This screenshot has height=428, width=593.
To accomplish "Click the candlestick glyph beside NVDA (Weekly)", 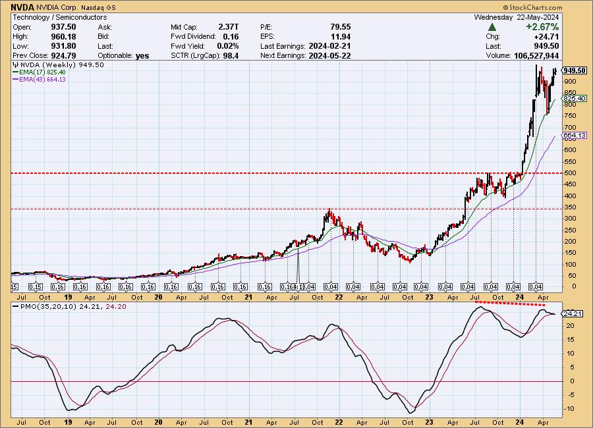I will [16, 65].
